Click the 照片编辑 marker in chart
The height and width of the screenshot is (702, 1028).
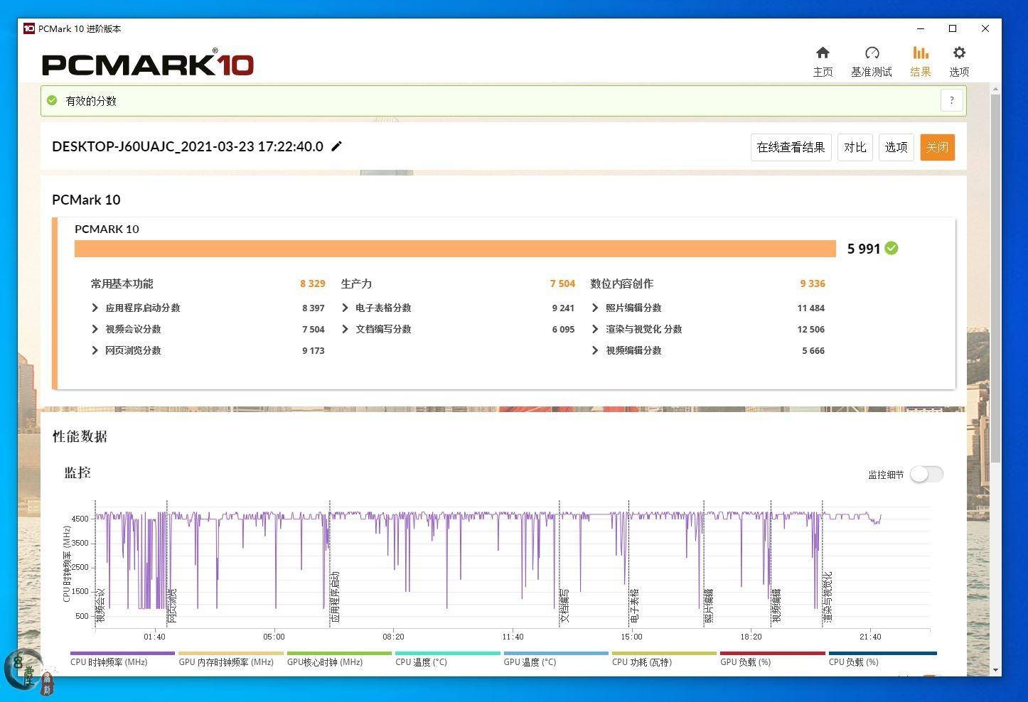(709, 606)
